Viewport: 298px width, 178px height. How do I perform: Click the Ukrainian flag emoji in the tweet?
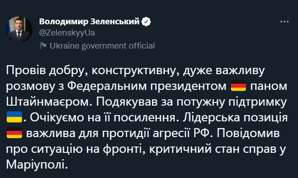pyautogui.click(x=14, y=117)
